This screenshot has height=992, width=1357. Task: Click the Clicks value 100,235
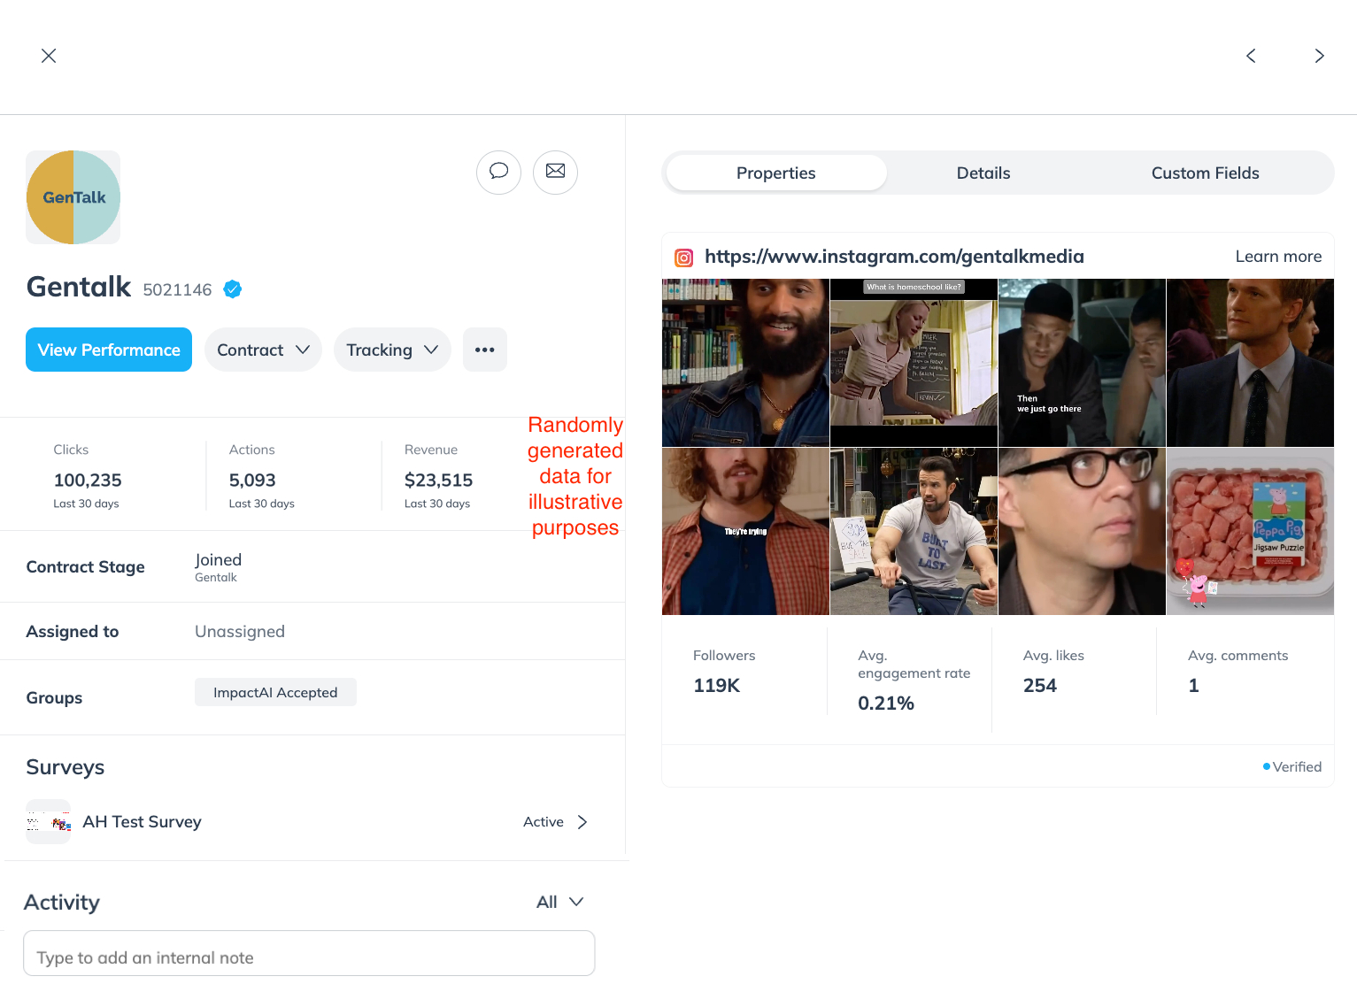88,480
